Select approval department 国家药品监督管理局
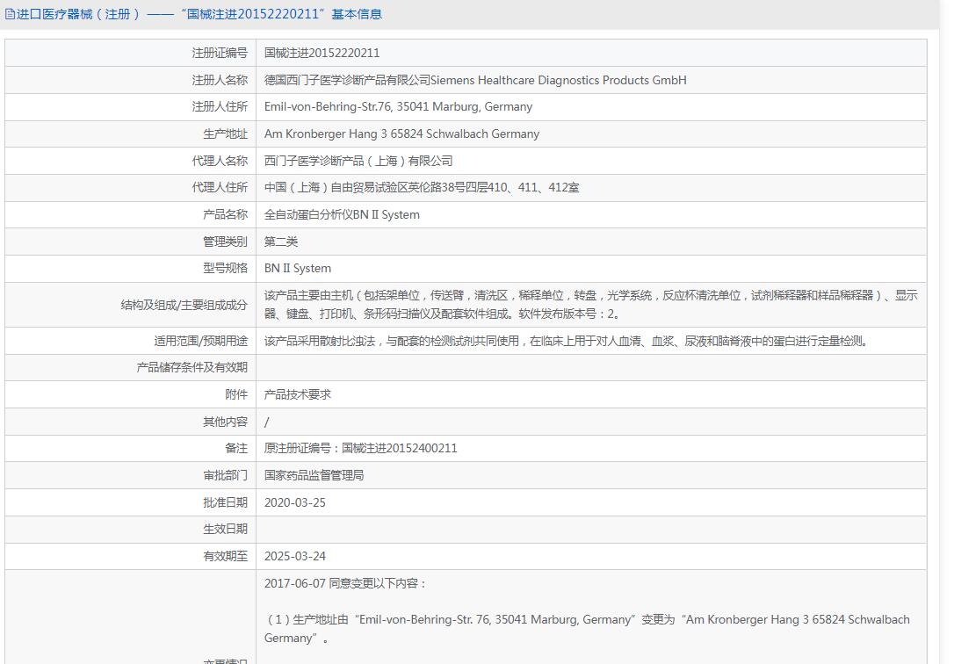Viewport: 954px width, 664px height. click(314, 475)
